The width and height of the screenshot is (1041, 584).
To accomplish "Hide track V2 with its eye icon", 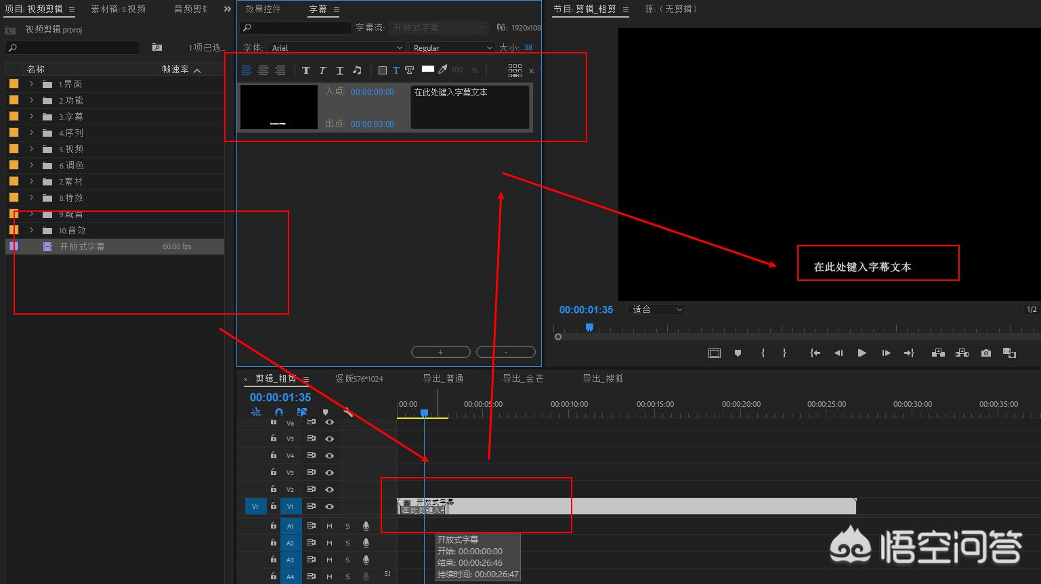I will [x=330, y=489].
